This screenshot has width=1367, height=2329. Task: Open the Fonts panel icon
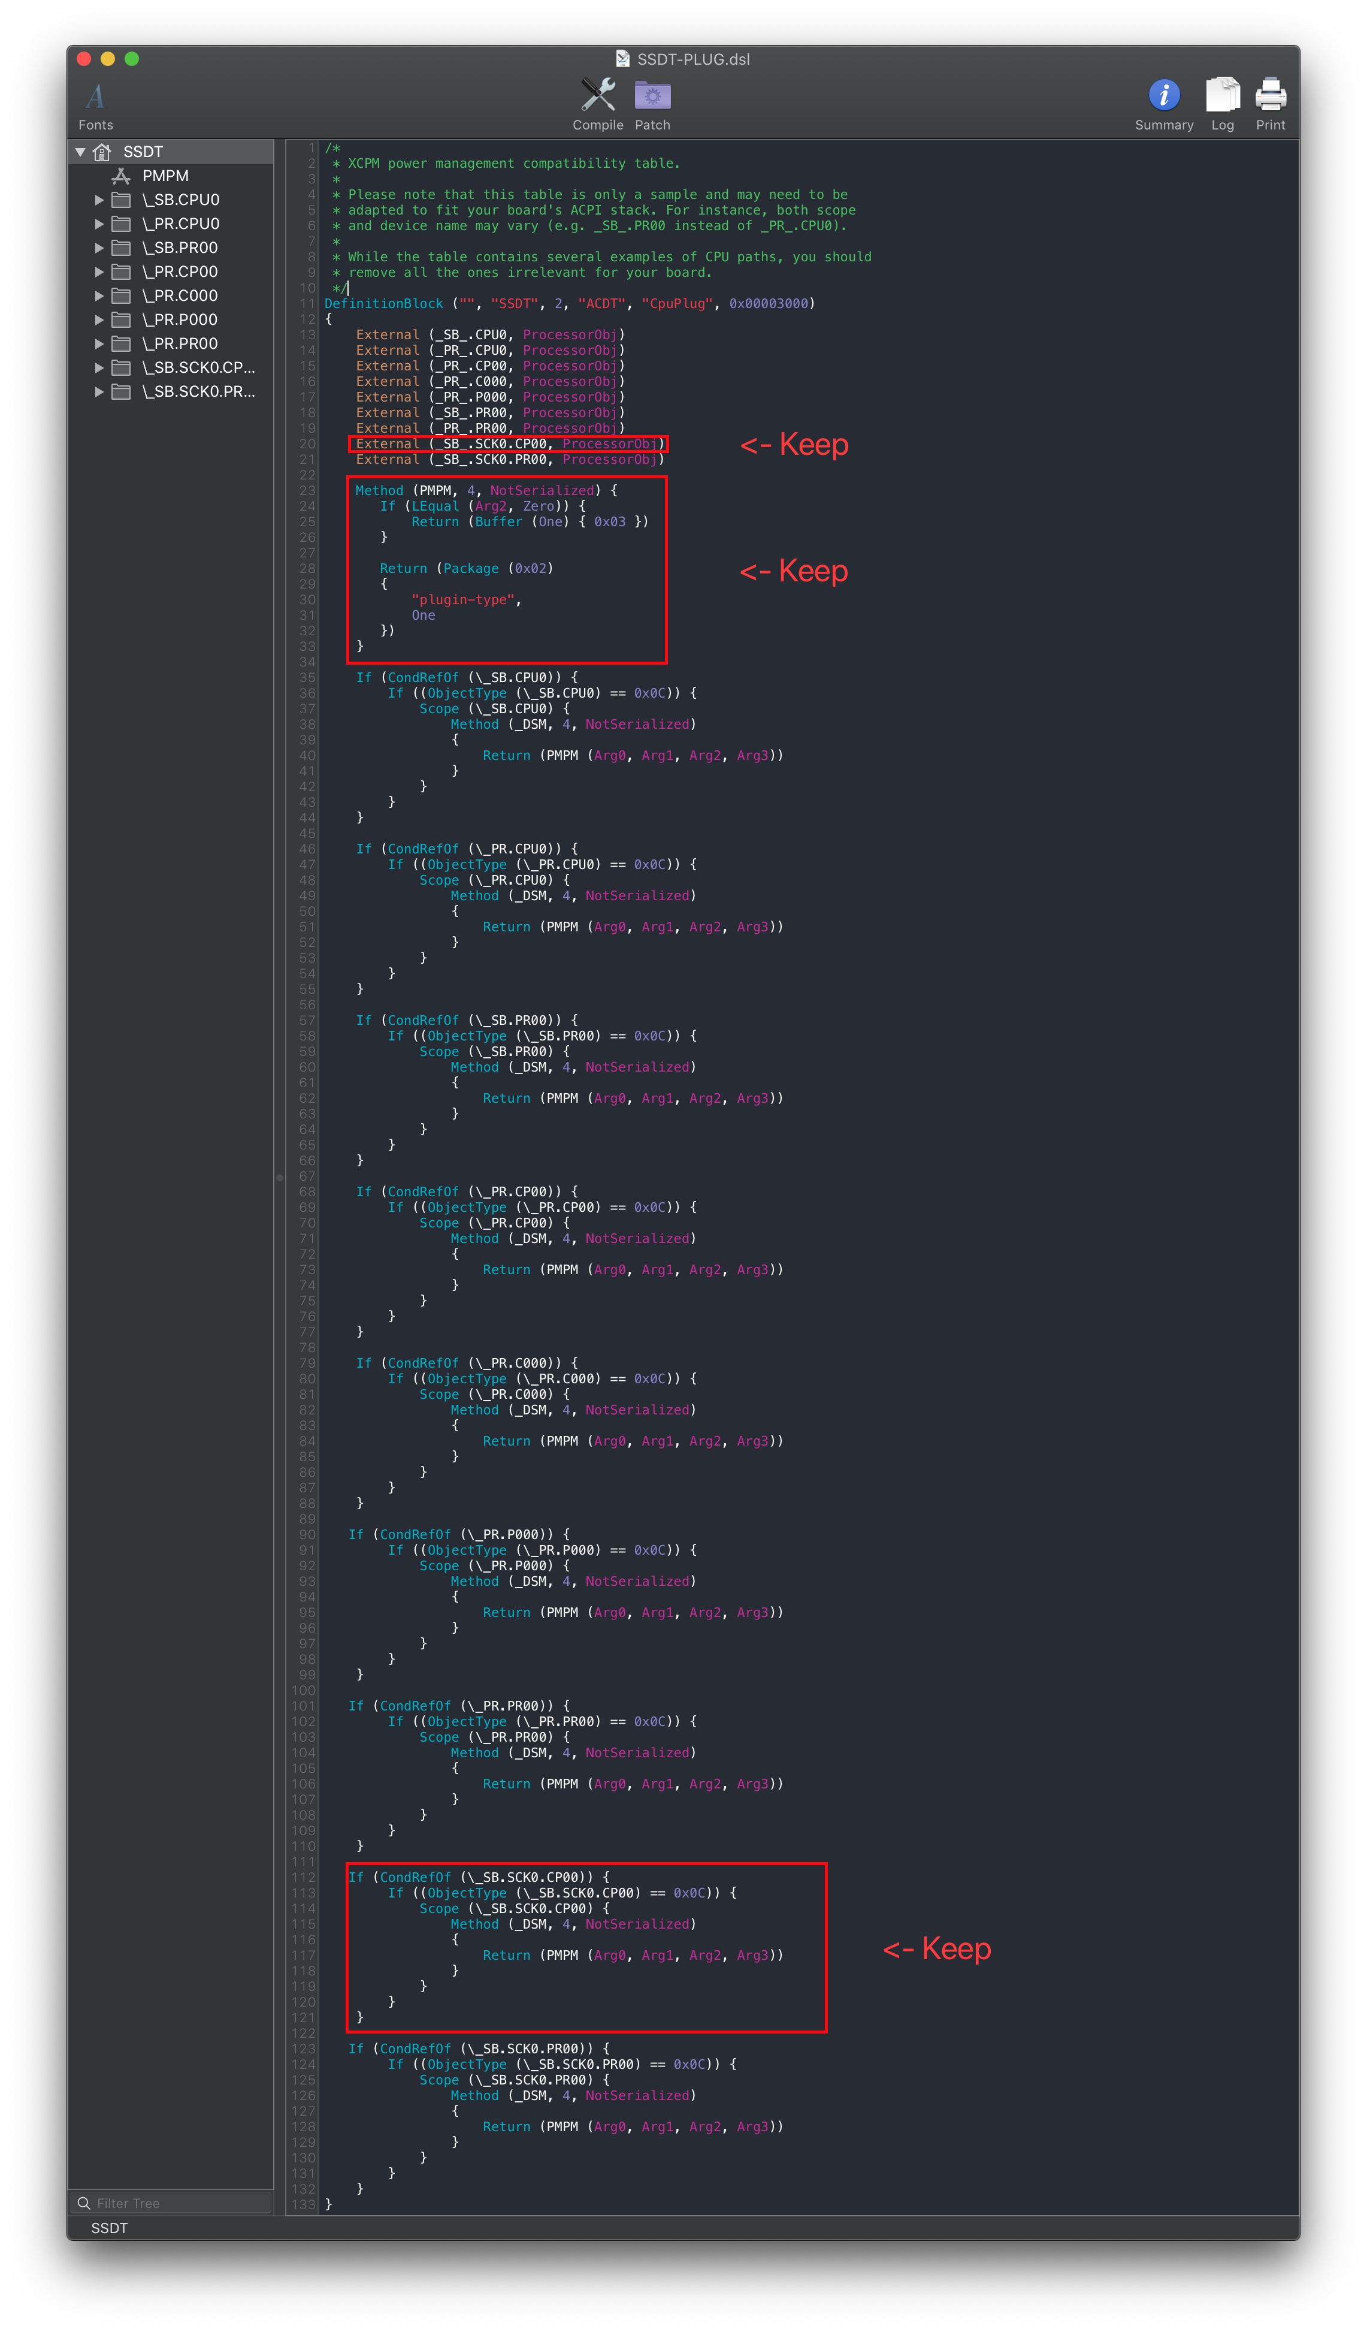click(x=95, y=96)
